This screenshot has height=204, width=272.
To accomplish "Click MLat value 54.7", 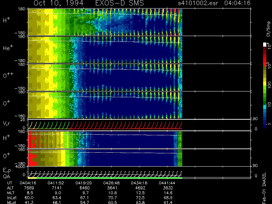I will pos(85,202).
